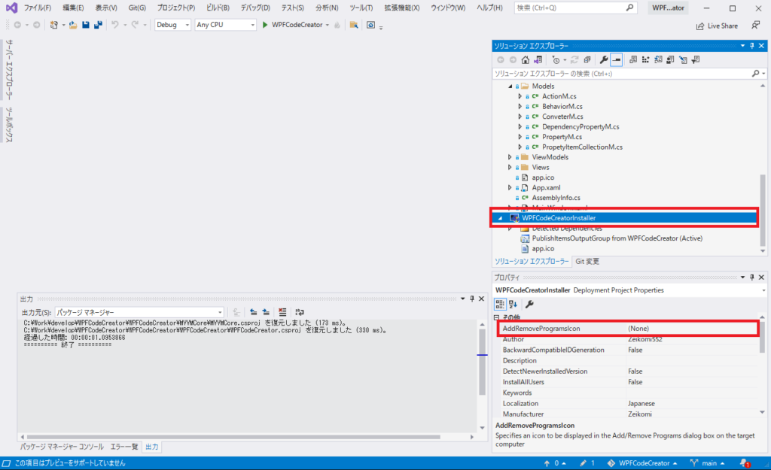The width and height of the screenshot is (771, 470).
Task: Click the top search box 検索 (Ctrl+Q)
Action: [x=575, y=8]
